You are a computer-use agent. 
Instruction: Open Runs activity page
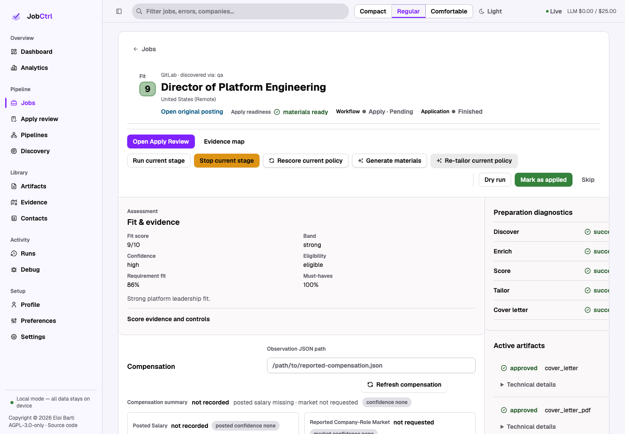tap(28, 253)
